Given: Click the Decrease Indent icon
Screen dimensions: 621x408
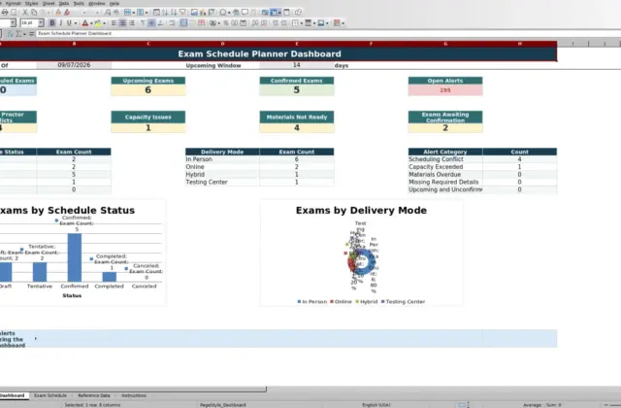Looking at the screenshot, I should [284, 23].
